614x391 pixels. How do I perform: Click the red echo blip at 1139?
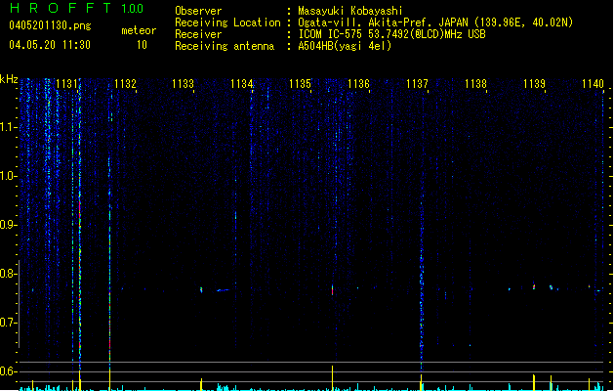click(534, 286)
